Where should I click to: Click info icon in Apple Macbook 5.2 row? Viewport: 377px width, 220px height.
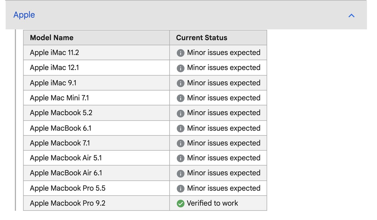[180, 113]
